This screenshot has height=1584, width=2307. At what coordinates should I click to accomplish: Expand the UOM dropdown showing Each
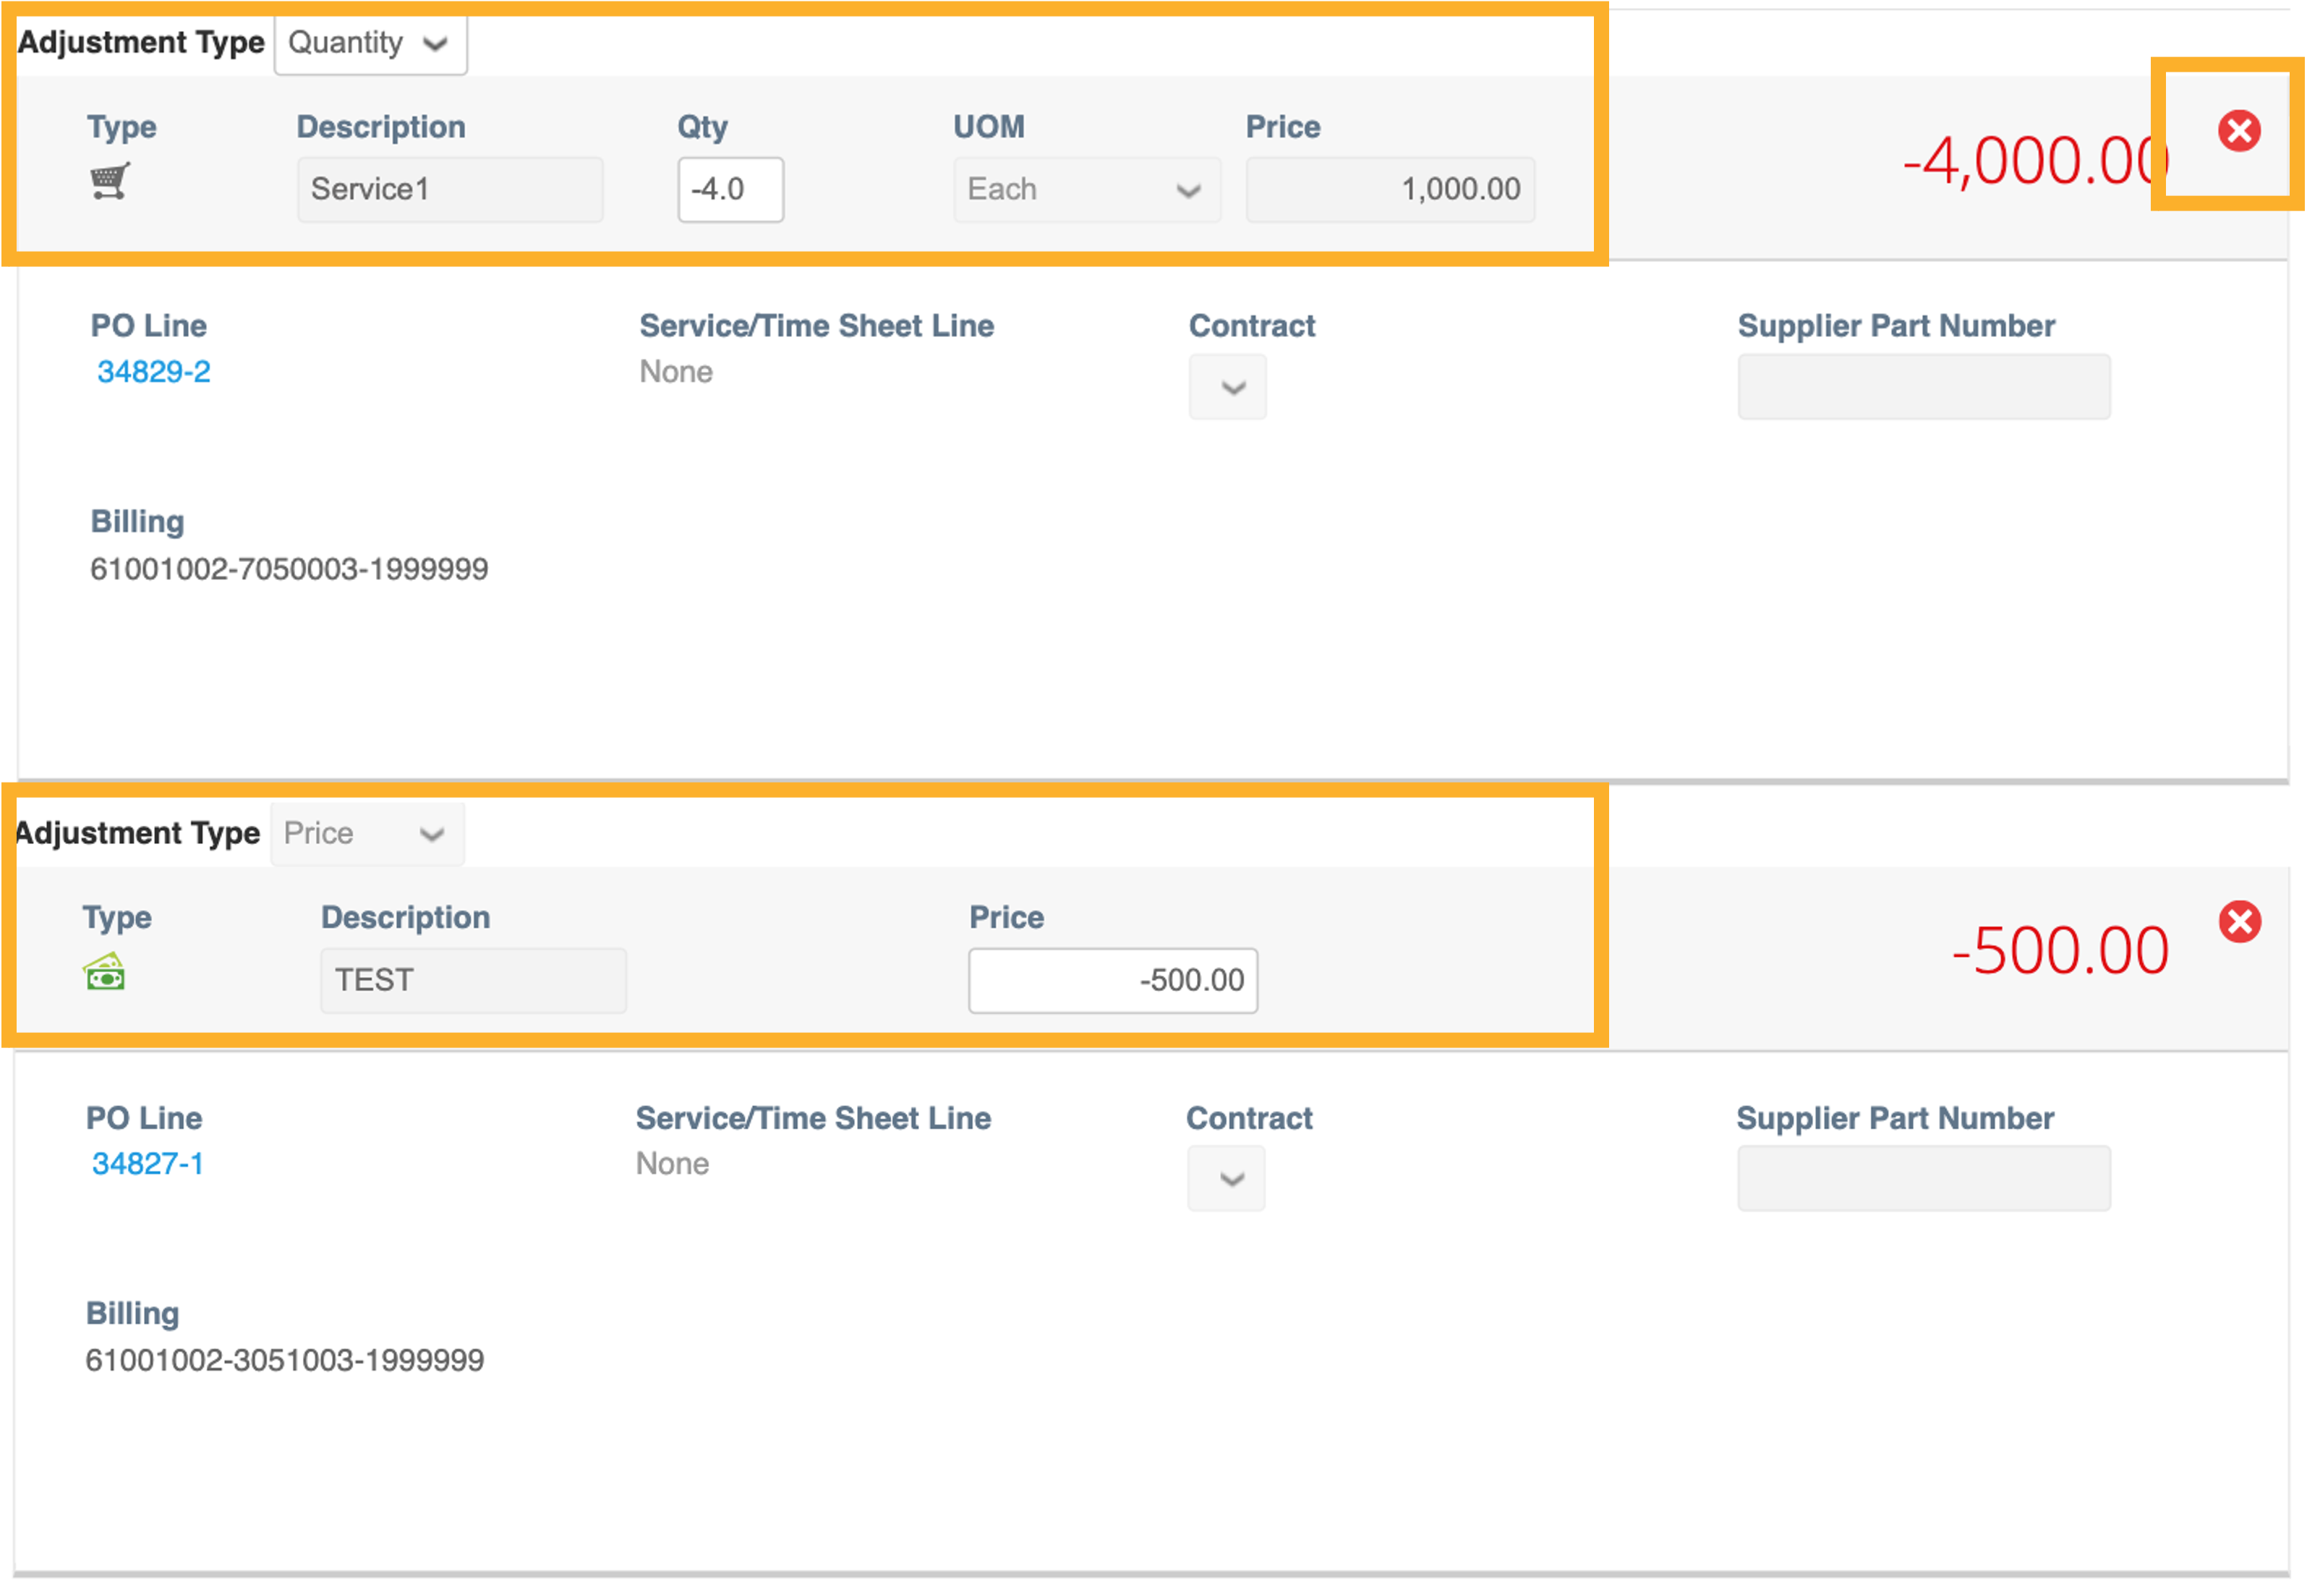click(1086, 190)
